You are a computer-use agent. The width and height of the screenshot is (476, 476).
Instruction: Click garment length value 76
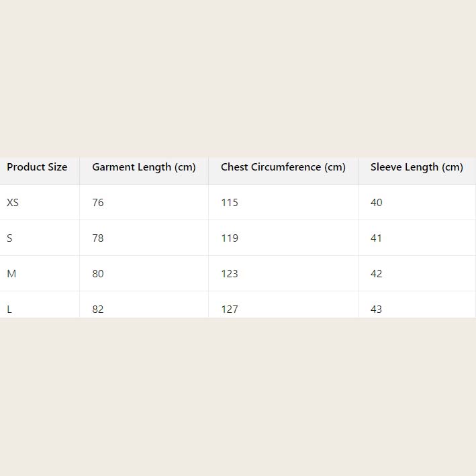(x=98, y=203)
